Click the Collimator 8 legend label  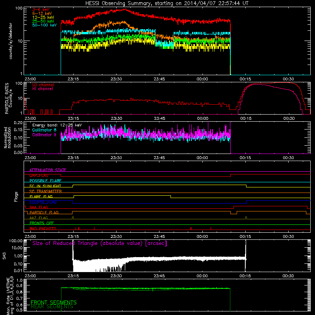(x=44, y=130)
